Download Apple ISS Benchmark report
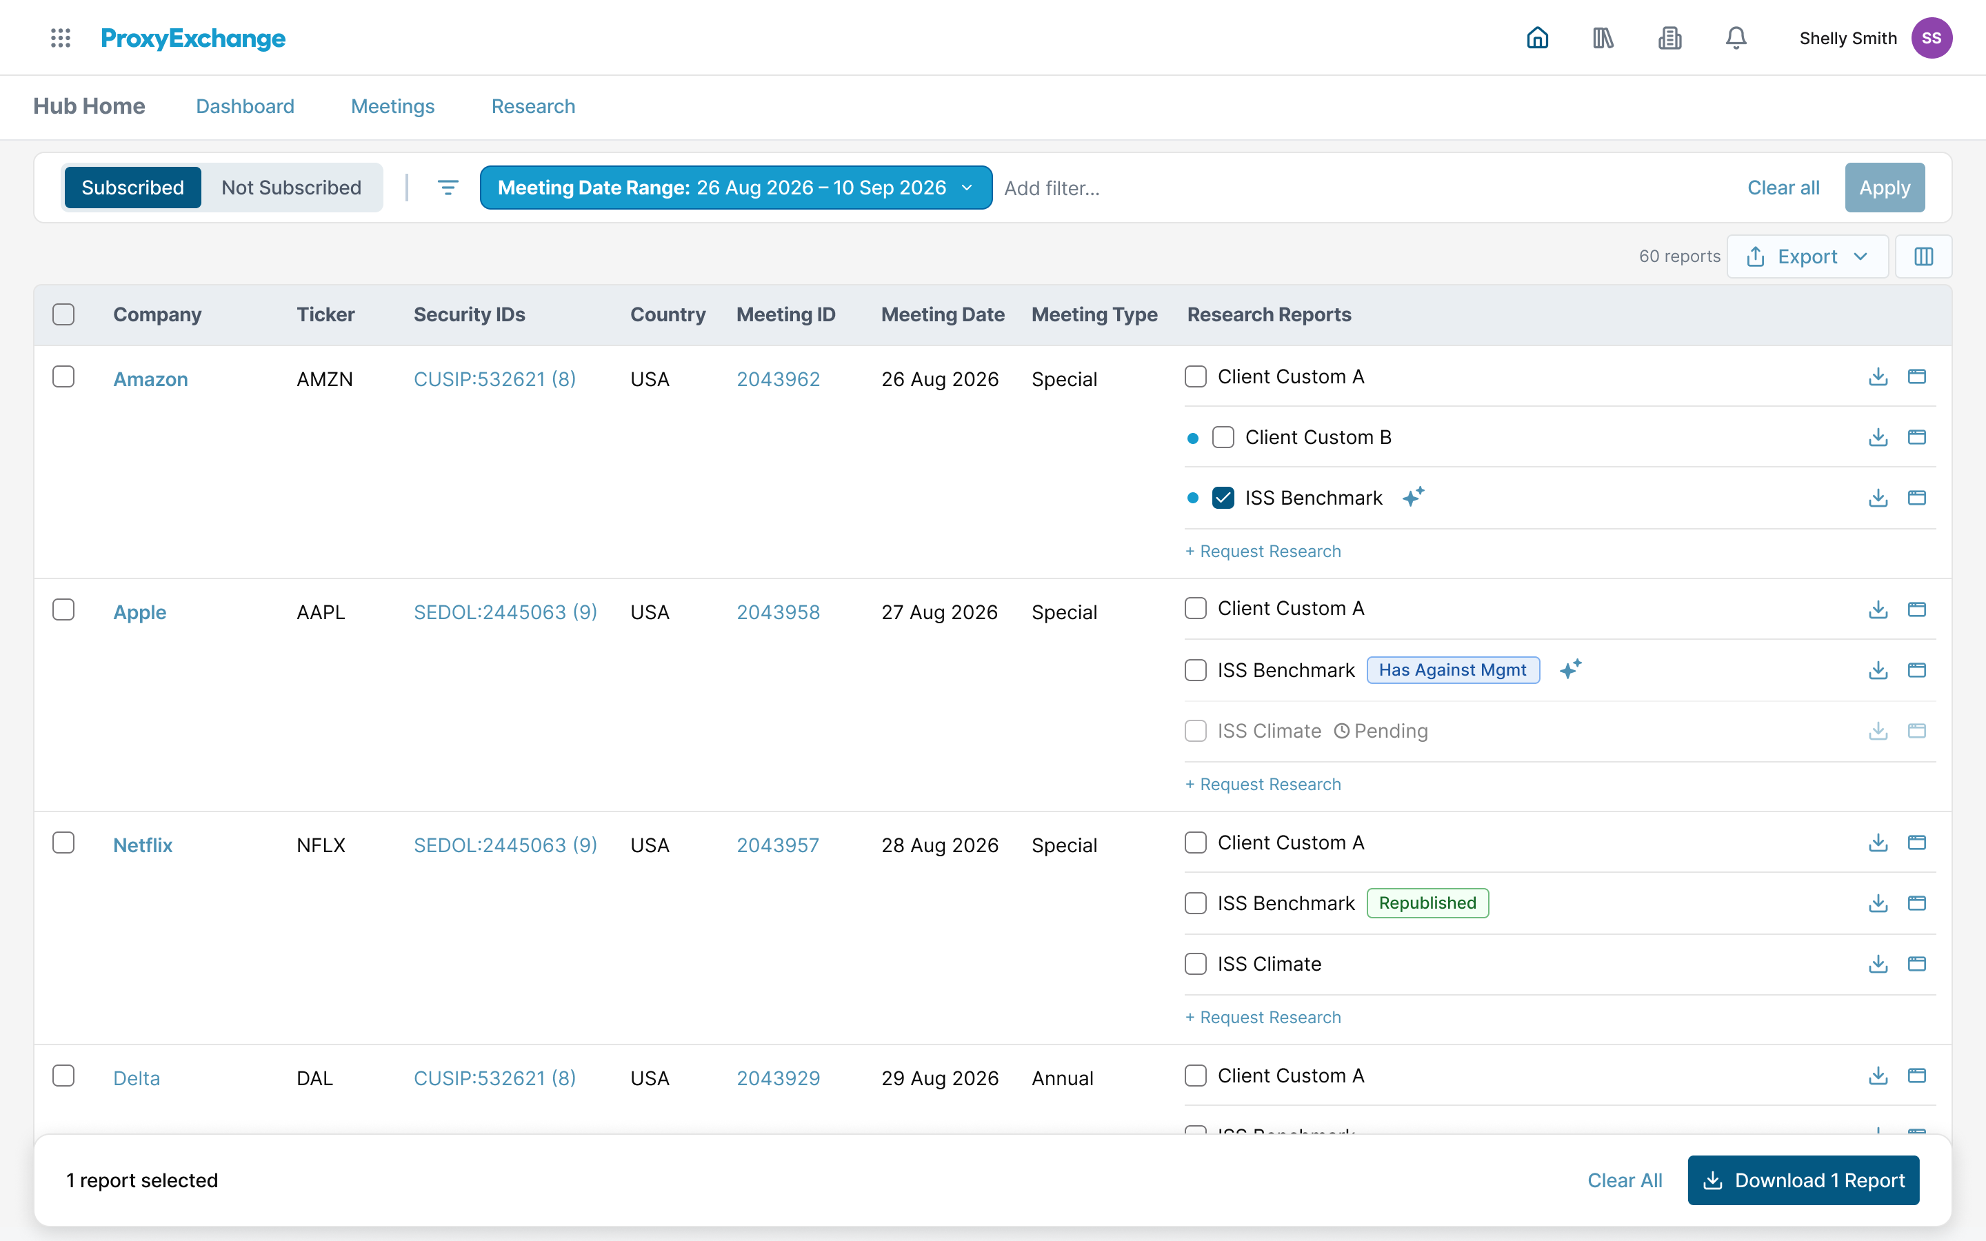 [x=1878, y=671]
